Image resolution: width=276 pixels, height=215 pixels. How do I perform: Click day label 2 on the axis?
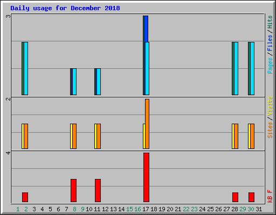pos(26,209)
